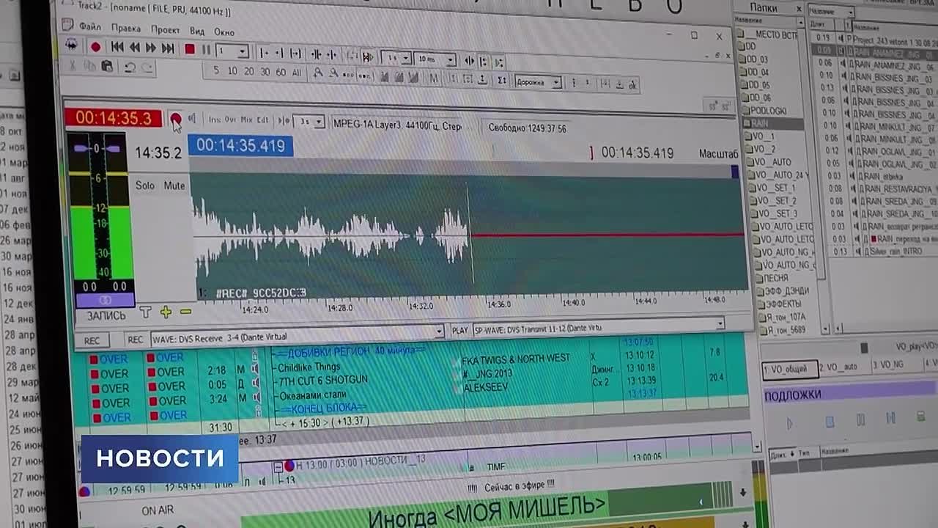
Task: Enable Ovr overwrite mode
Action: point(230,120)
